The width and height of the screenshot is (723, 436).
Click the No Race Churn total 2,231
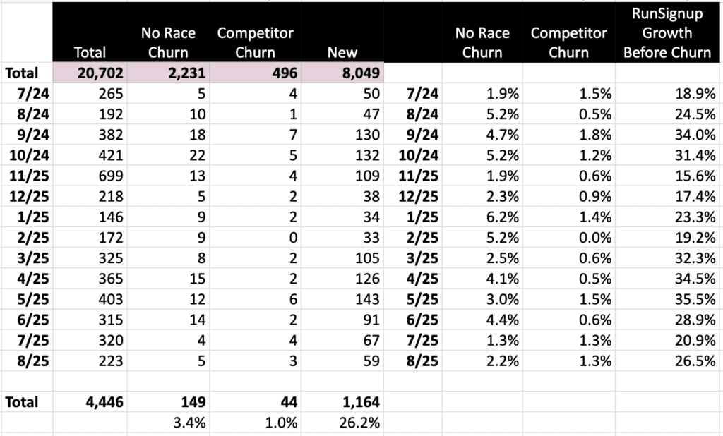pyautogui.click(x=168, y=73)
